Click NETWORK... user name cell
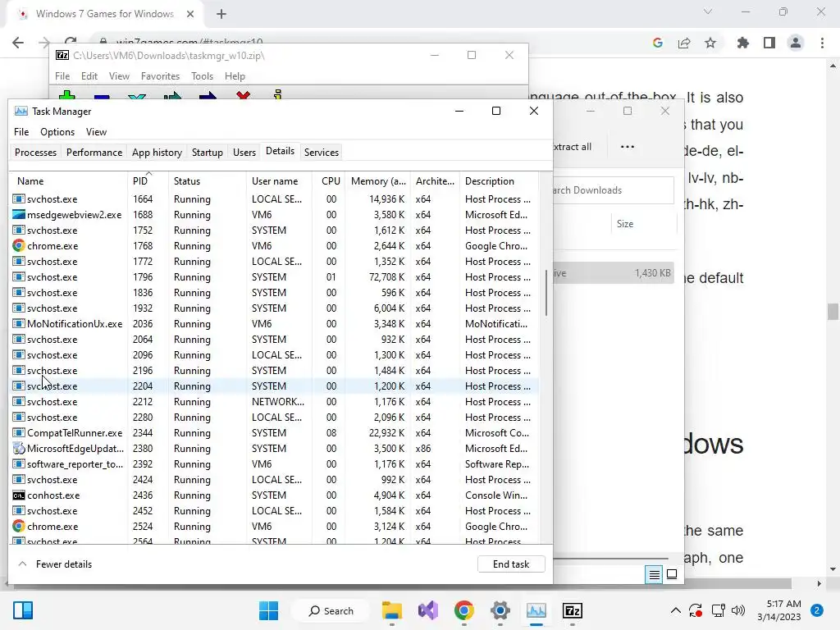This screenshot has height=630, width=840. (x=278, y=402)
